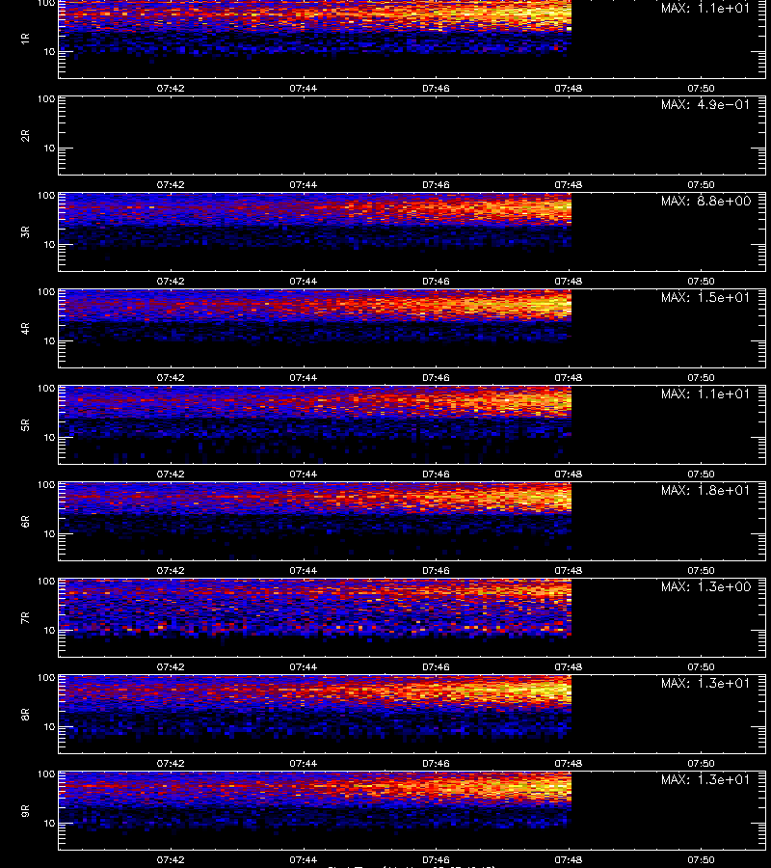Click the 4R panel axis label
The image size is (771, 868).
(x=25, y=328)
